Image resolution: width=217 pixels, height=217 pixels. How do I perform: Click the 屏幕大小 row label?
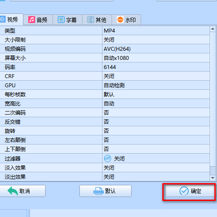tap(15, 58)
